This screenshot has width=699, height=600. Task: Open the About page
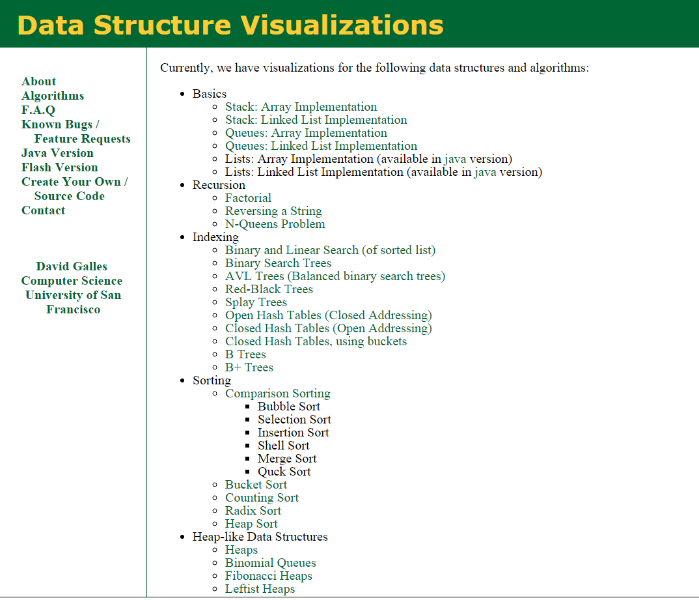point(39,81)
